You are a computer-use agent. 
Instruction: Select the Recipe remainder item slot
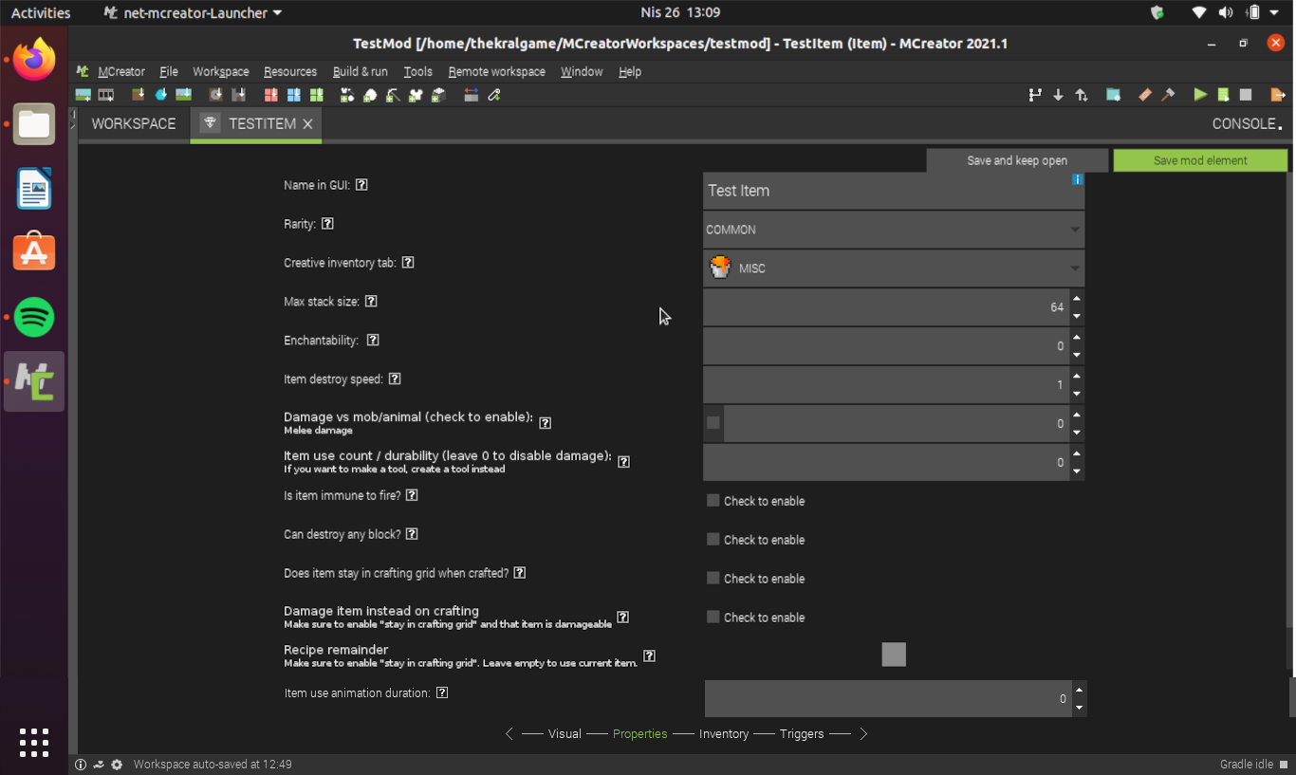[x=894, y=655]
